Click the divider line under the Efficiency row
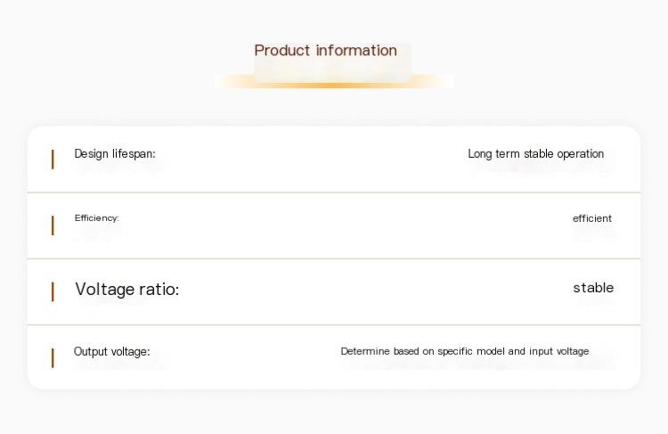Viewport: 668px width, 434px height. pos(334,258)
